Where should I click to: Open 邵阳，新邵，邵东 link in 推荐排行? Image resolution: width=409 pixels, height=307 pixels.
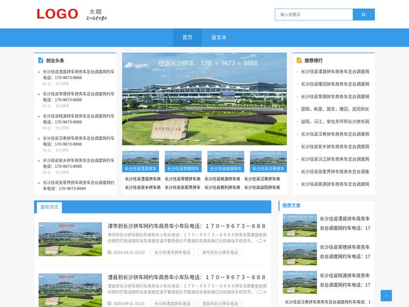(335, 109)
